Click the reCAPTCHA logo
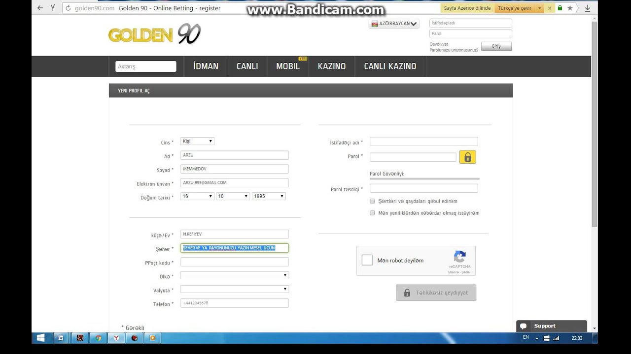Viewport: 631px width, 354px height. pos(459,257)
